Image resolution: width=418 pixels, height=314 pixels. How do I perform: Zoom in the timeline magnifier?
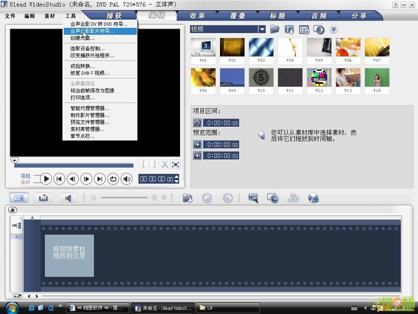click(154, 197)
